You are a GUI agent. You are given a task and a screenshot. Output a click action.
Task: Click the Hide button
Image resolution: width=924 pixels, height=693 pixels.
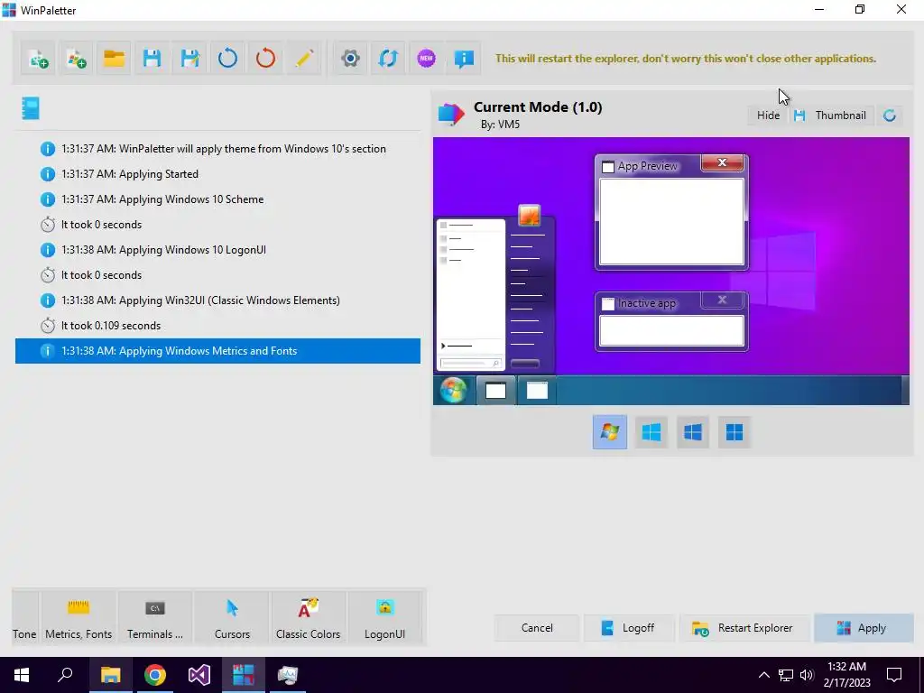768,115
